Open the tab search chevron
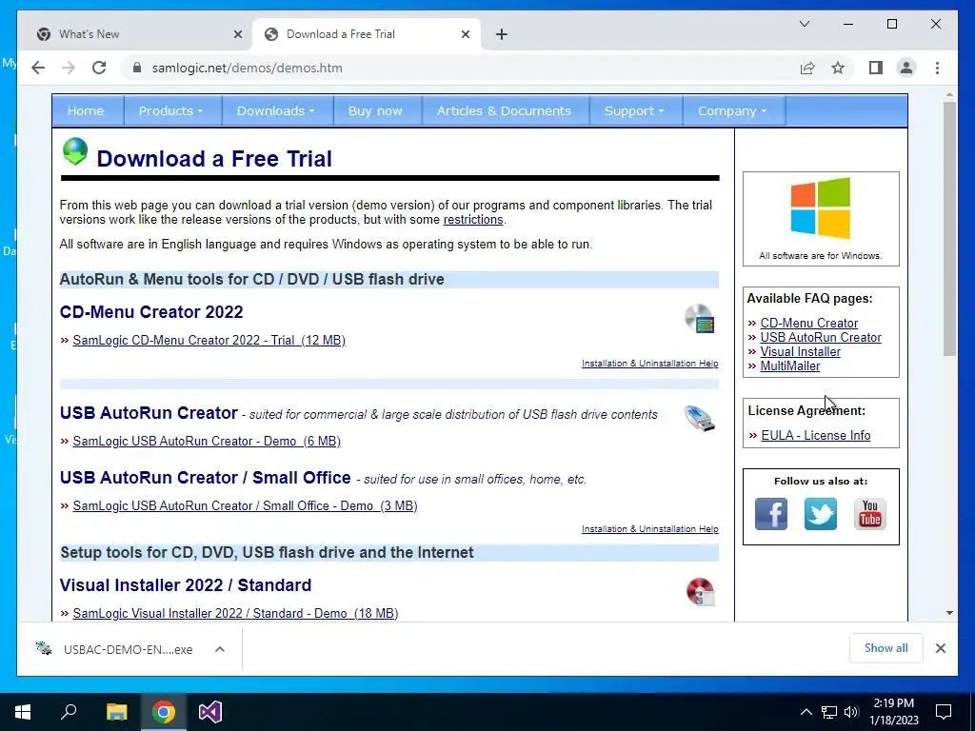975x731 pixels. click(804, 24)
